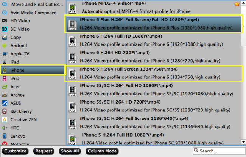Viewport: 246px width, 157px height.
Task: Open the Archos category label
Action: coord(17,95)
